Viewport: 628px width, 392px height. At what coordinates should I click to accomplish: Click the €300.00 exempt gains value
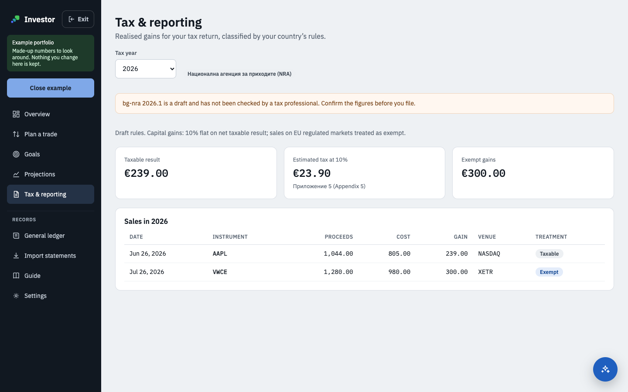[484, 173]
